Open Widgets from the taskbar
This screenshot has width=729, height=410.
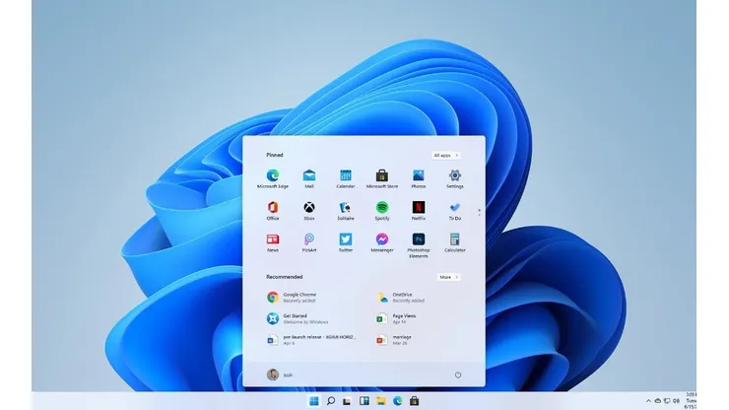(x=364, y=401)
